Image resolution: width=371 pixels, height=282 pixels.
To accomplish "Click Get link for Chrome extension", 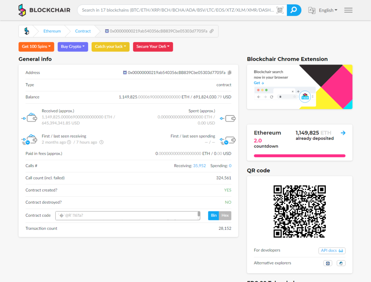I will point(259,83).
